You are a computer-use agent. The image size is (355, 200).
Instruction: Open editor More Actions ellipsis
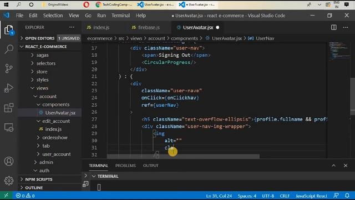[346, 27]
